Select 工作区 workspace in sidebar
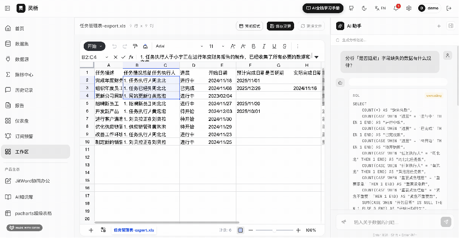Screen dimensions: 459x238 (35, 152)
